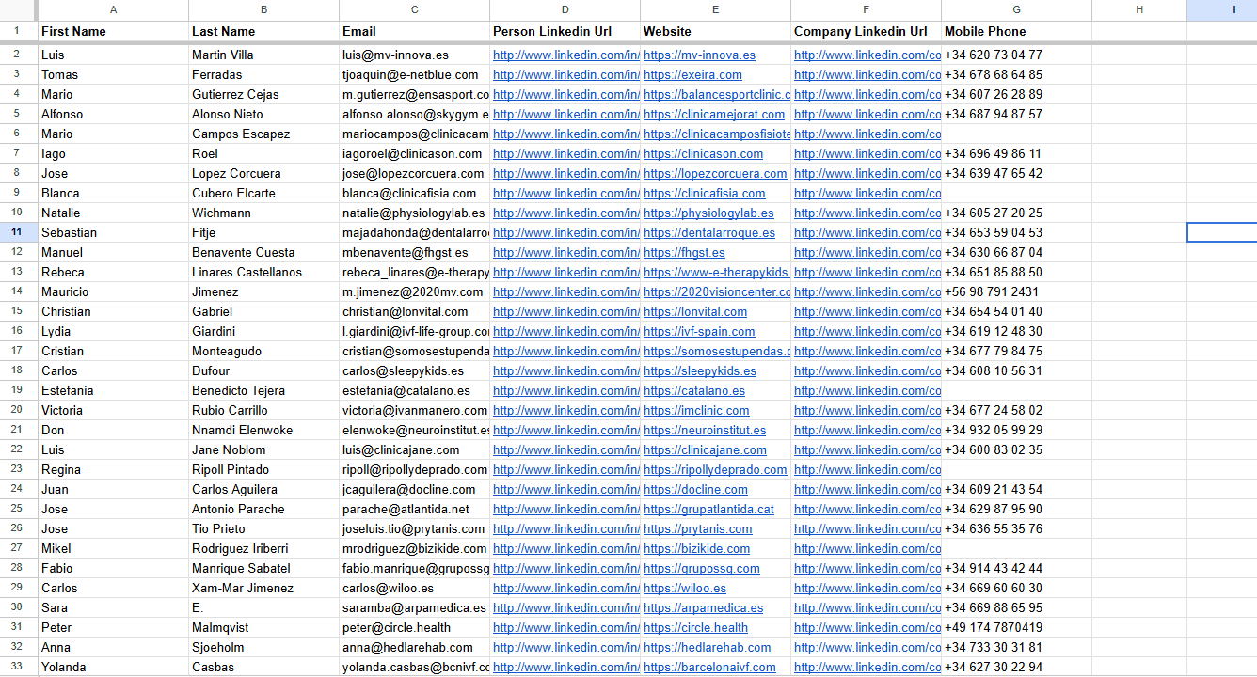Select column H header

1139,9
